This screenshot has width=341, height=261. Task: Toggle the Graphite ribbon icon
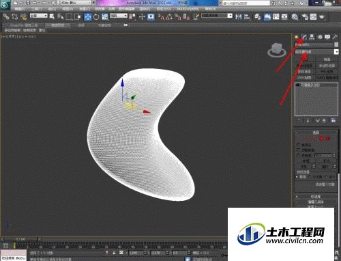tap(267, 16)
